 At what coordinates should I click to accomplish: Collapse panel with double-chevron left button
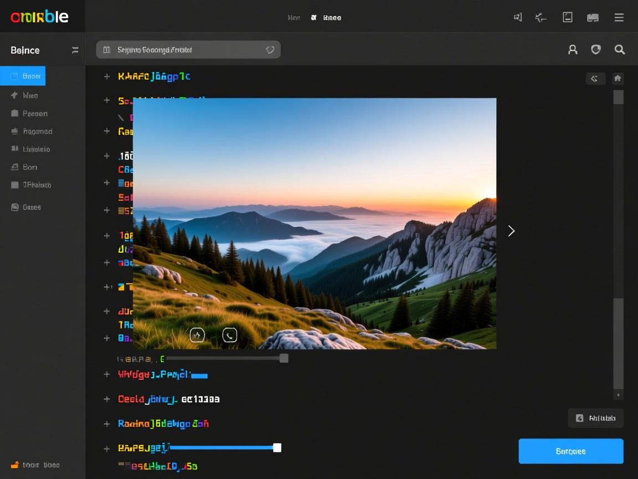point(595,78)
